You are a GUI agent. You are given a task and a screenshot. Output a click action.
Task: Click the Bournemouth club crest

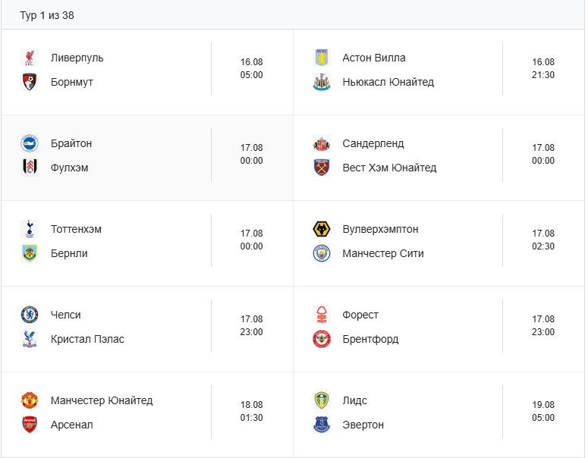[x=30, y=82]
